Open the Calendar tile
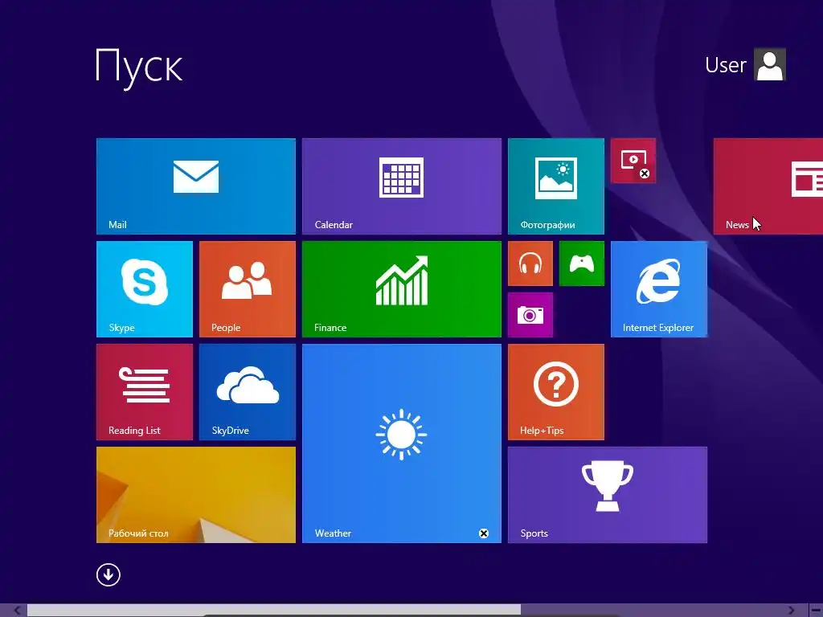 pos(402,186)
